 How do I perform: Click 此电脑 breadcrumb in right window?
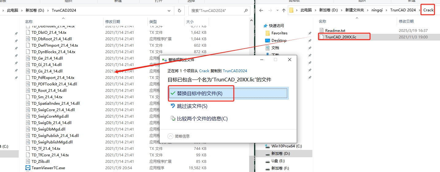[306, 10]
